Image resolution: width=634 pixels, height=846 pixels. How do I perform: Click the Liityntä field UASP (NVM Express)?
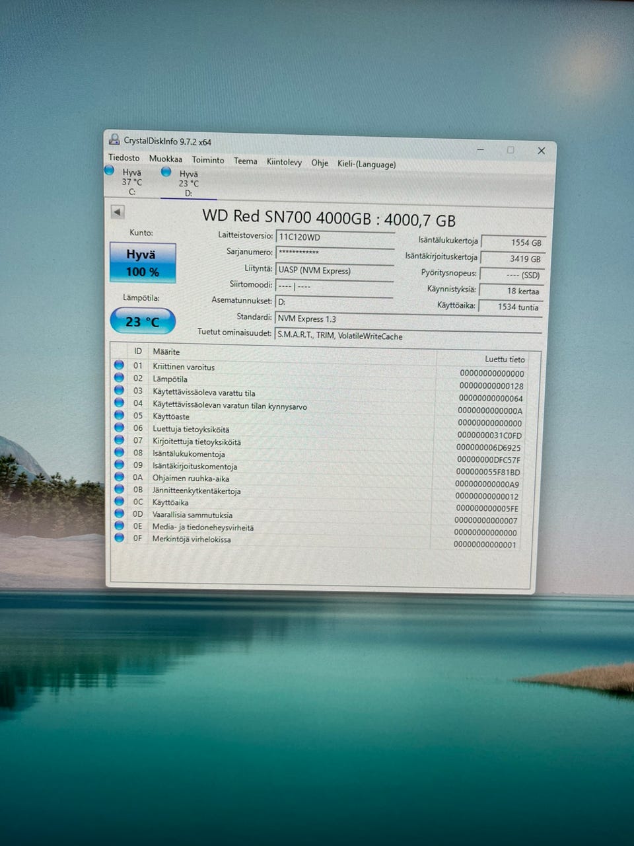334,270
